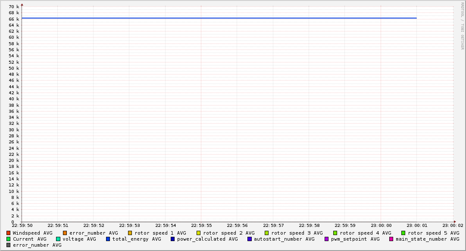Click the 23:00:00 time axis label
Viewport: 466px width, 251px height.
tap(381, 225)
